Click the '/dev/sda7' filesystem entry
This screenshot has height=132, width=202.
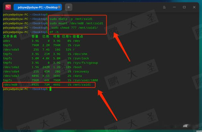(11, 76)
